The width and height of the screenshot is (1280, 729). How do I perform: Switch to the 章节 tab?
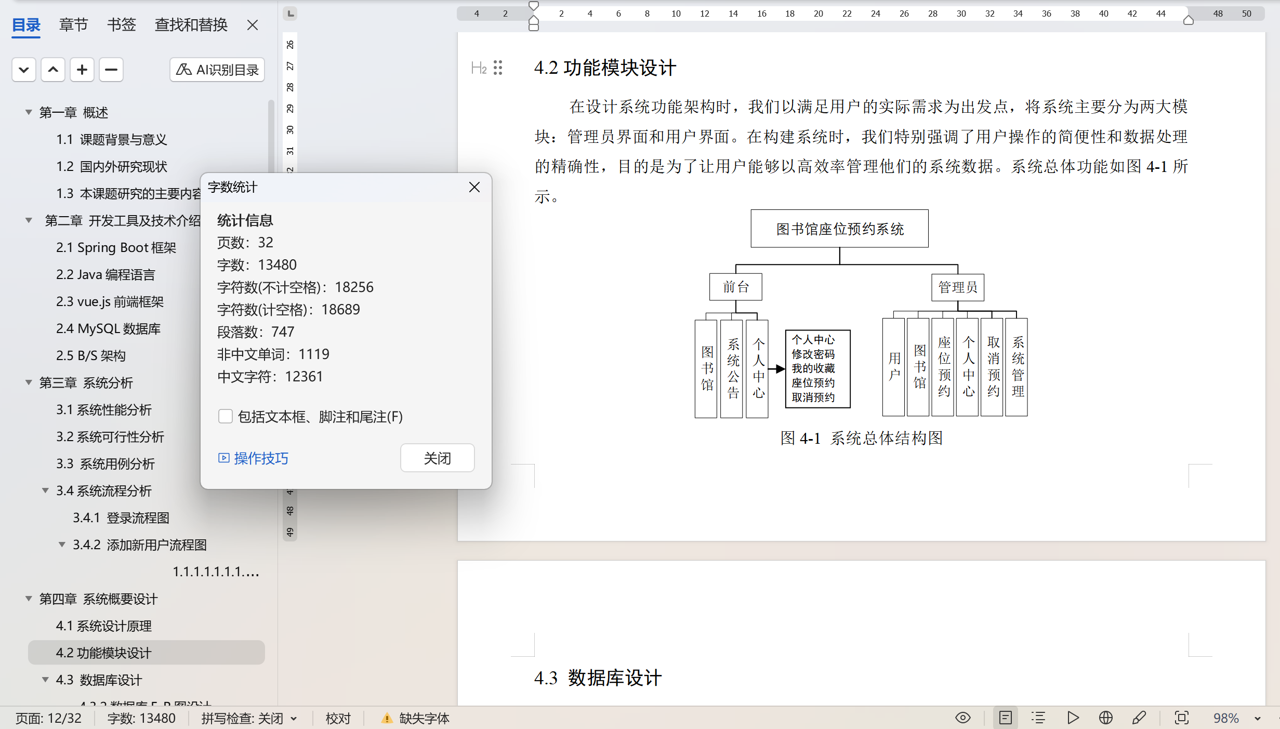(73, 24)
